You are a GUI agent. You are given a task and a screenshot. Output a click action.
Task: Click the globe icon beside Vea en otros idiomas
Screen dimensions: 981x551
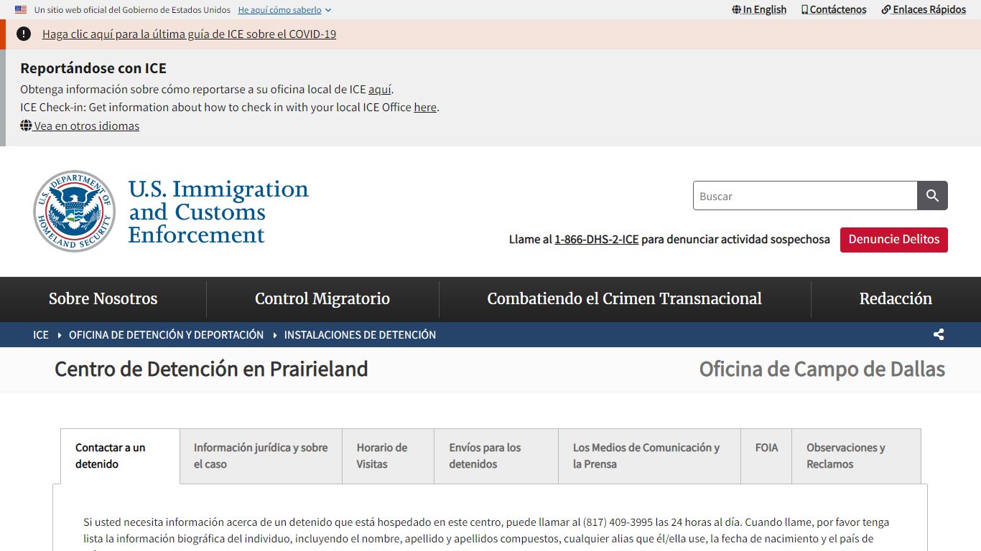coord(26,126)
